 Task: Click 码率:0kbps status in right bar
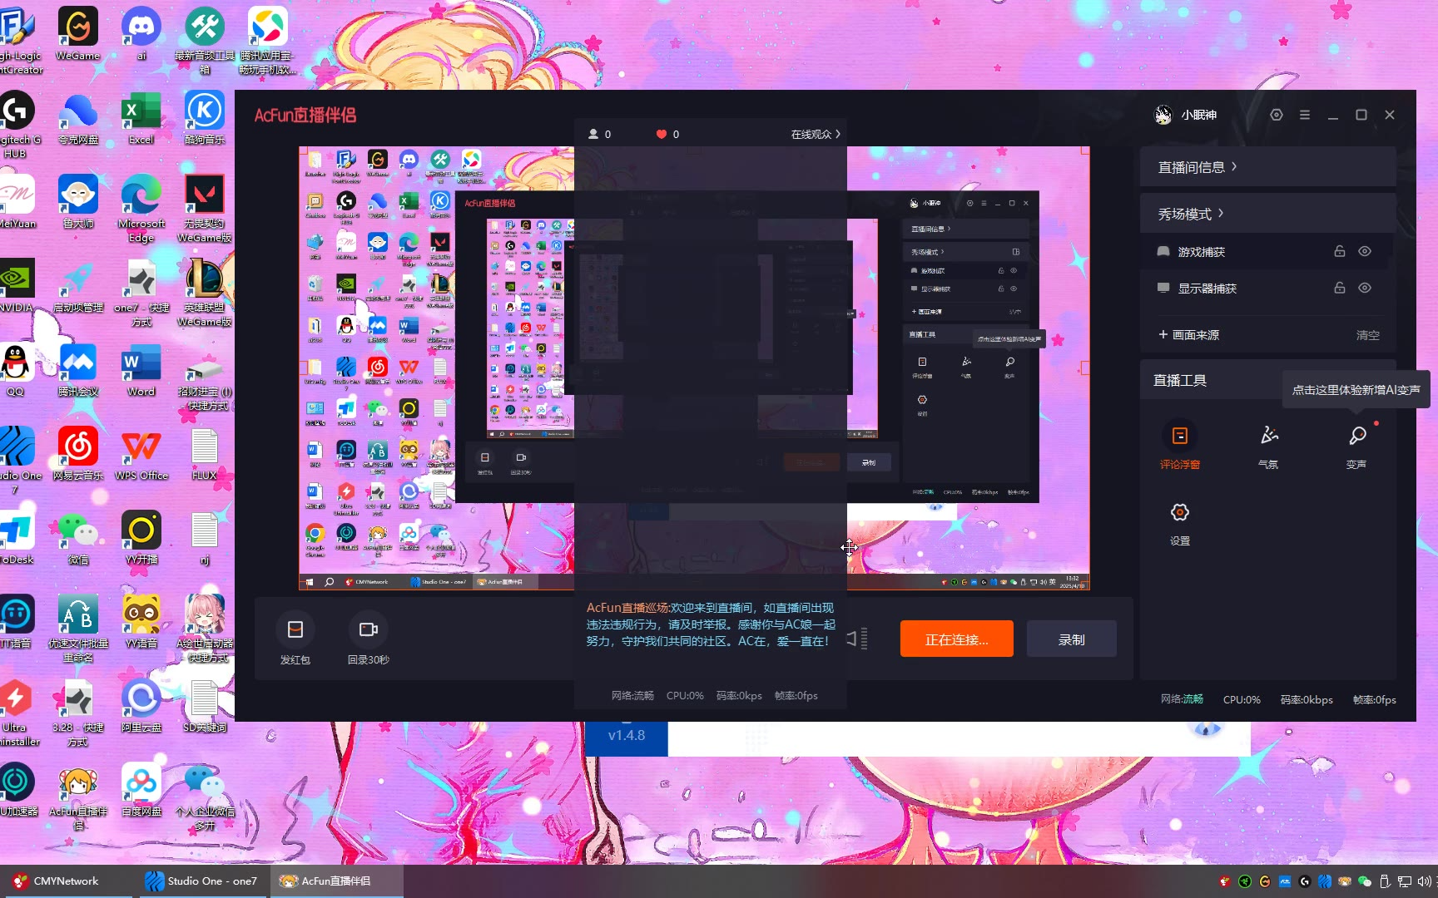tap(1307, 699)
